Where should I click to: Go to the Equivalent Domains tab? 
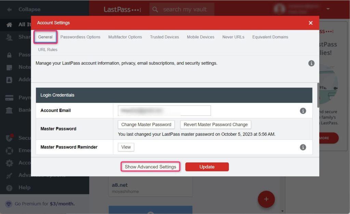tap(270, 37)
